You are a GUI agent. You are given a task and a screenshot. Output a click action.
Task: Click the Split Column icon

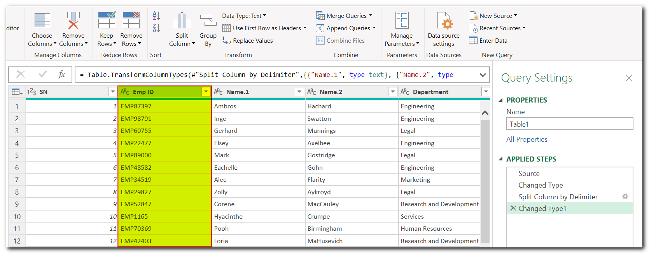182,21
